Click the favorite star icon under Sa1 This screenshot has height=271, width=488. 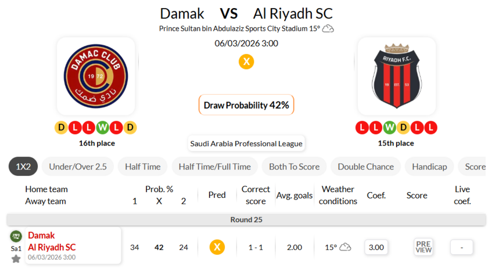(x=16, y=259)
